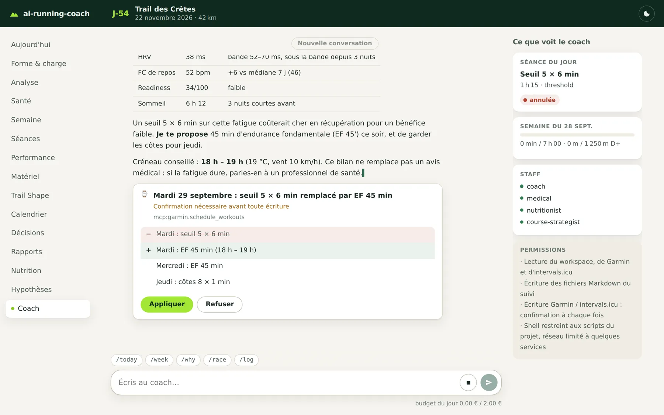Image resolution: width=664 pixels, height=415 pixels.
Task: Apply the proposed workout change
Action: click(x=167, y=304)
